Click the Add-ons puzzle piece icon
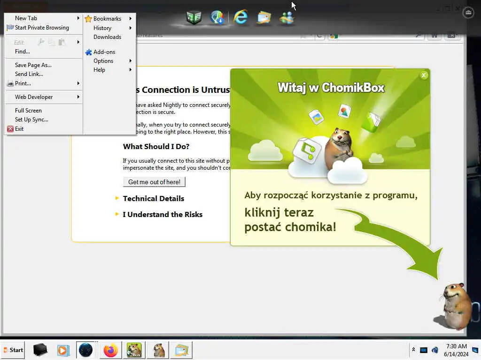Image resolution: width=481 pixels, height=360 pixels. coord(88,52)
